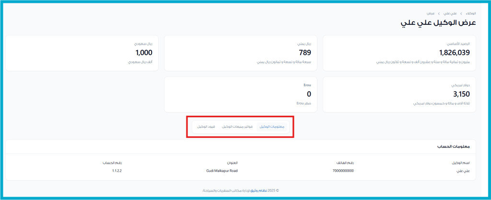Click the عرض breadcrumb item
This screenshot has height=200, width=491.
431,13
